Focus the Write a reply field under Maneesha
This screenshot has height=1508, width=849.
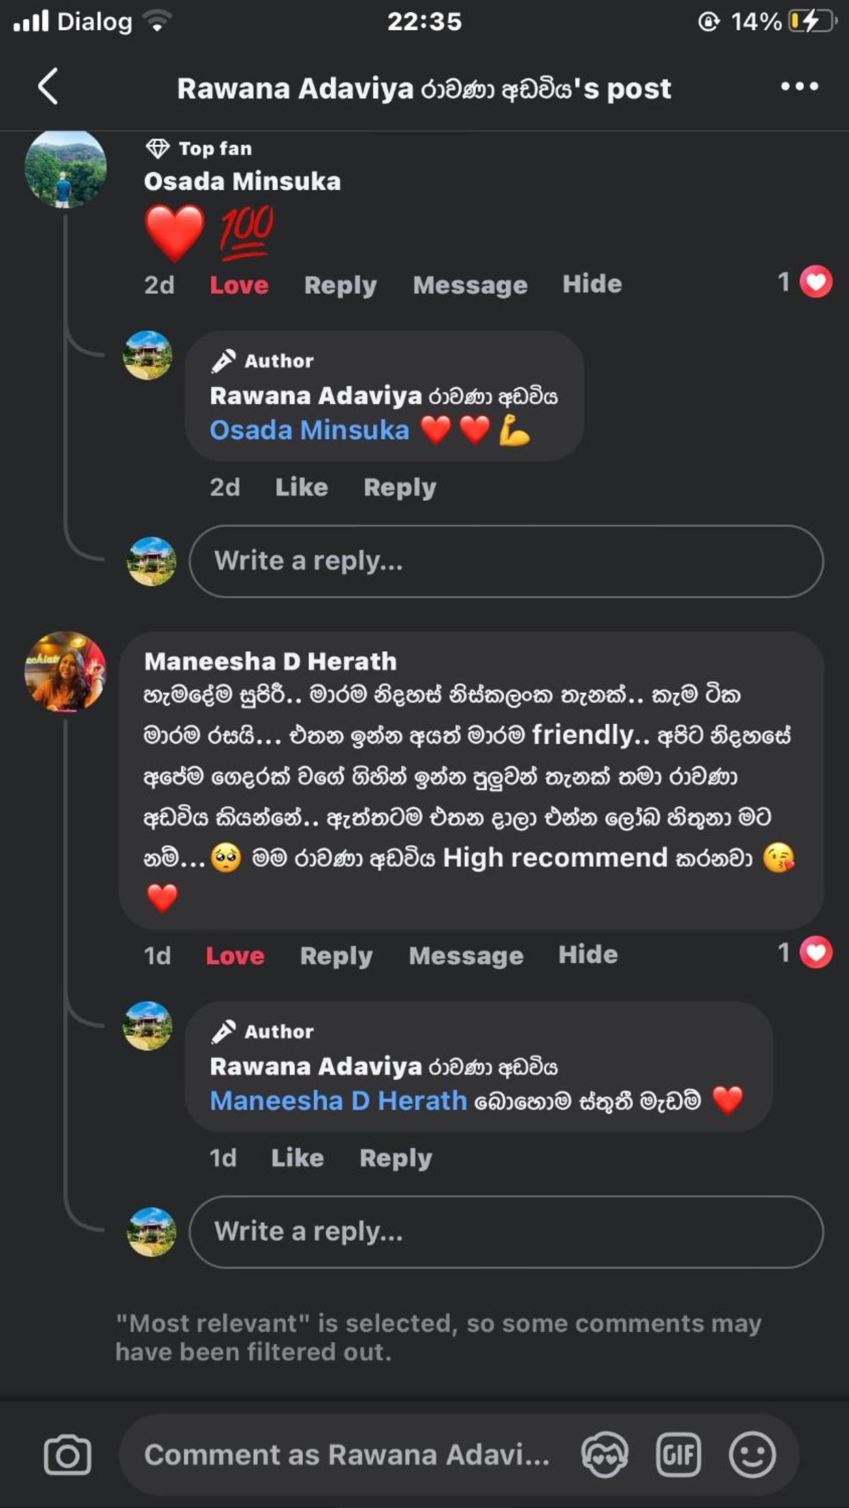pos(507,1231)
